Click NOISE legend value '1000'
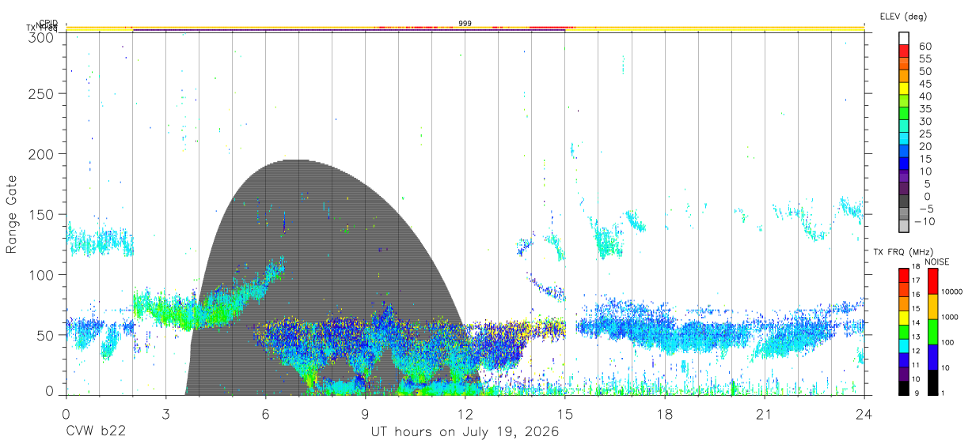This screenshot has height=448, width=972. click(951, 317)
